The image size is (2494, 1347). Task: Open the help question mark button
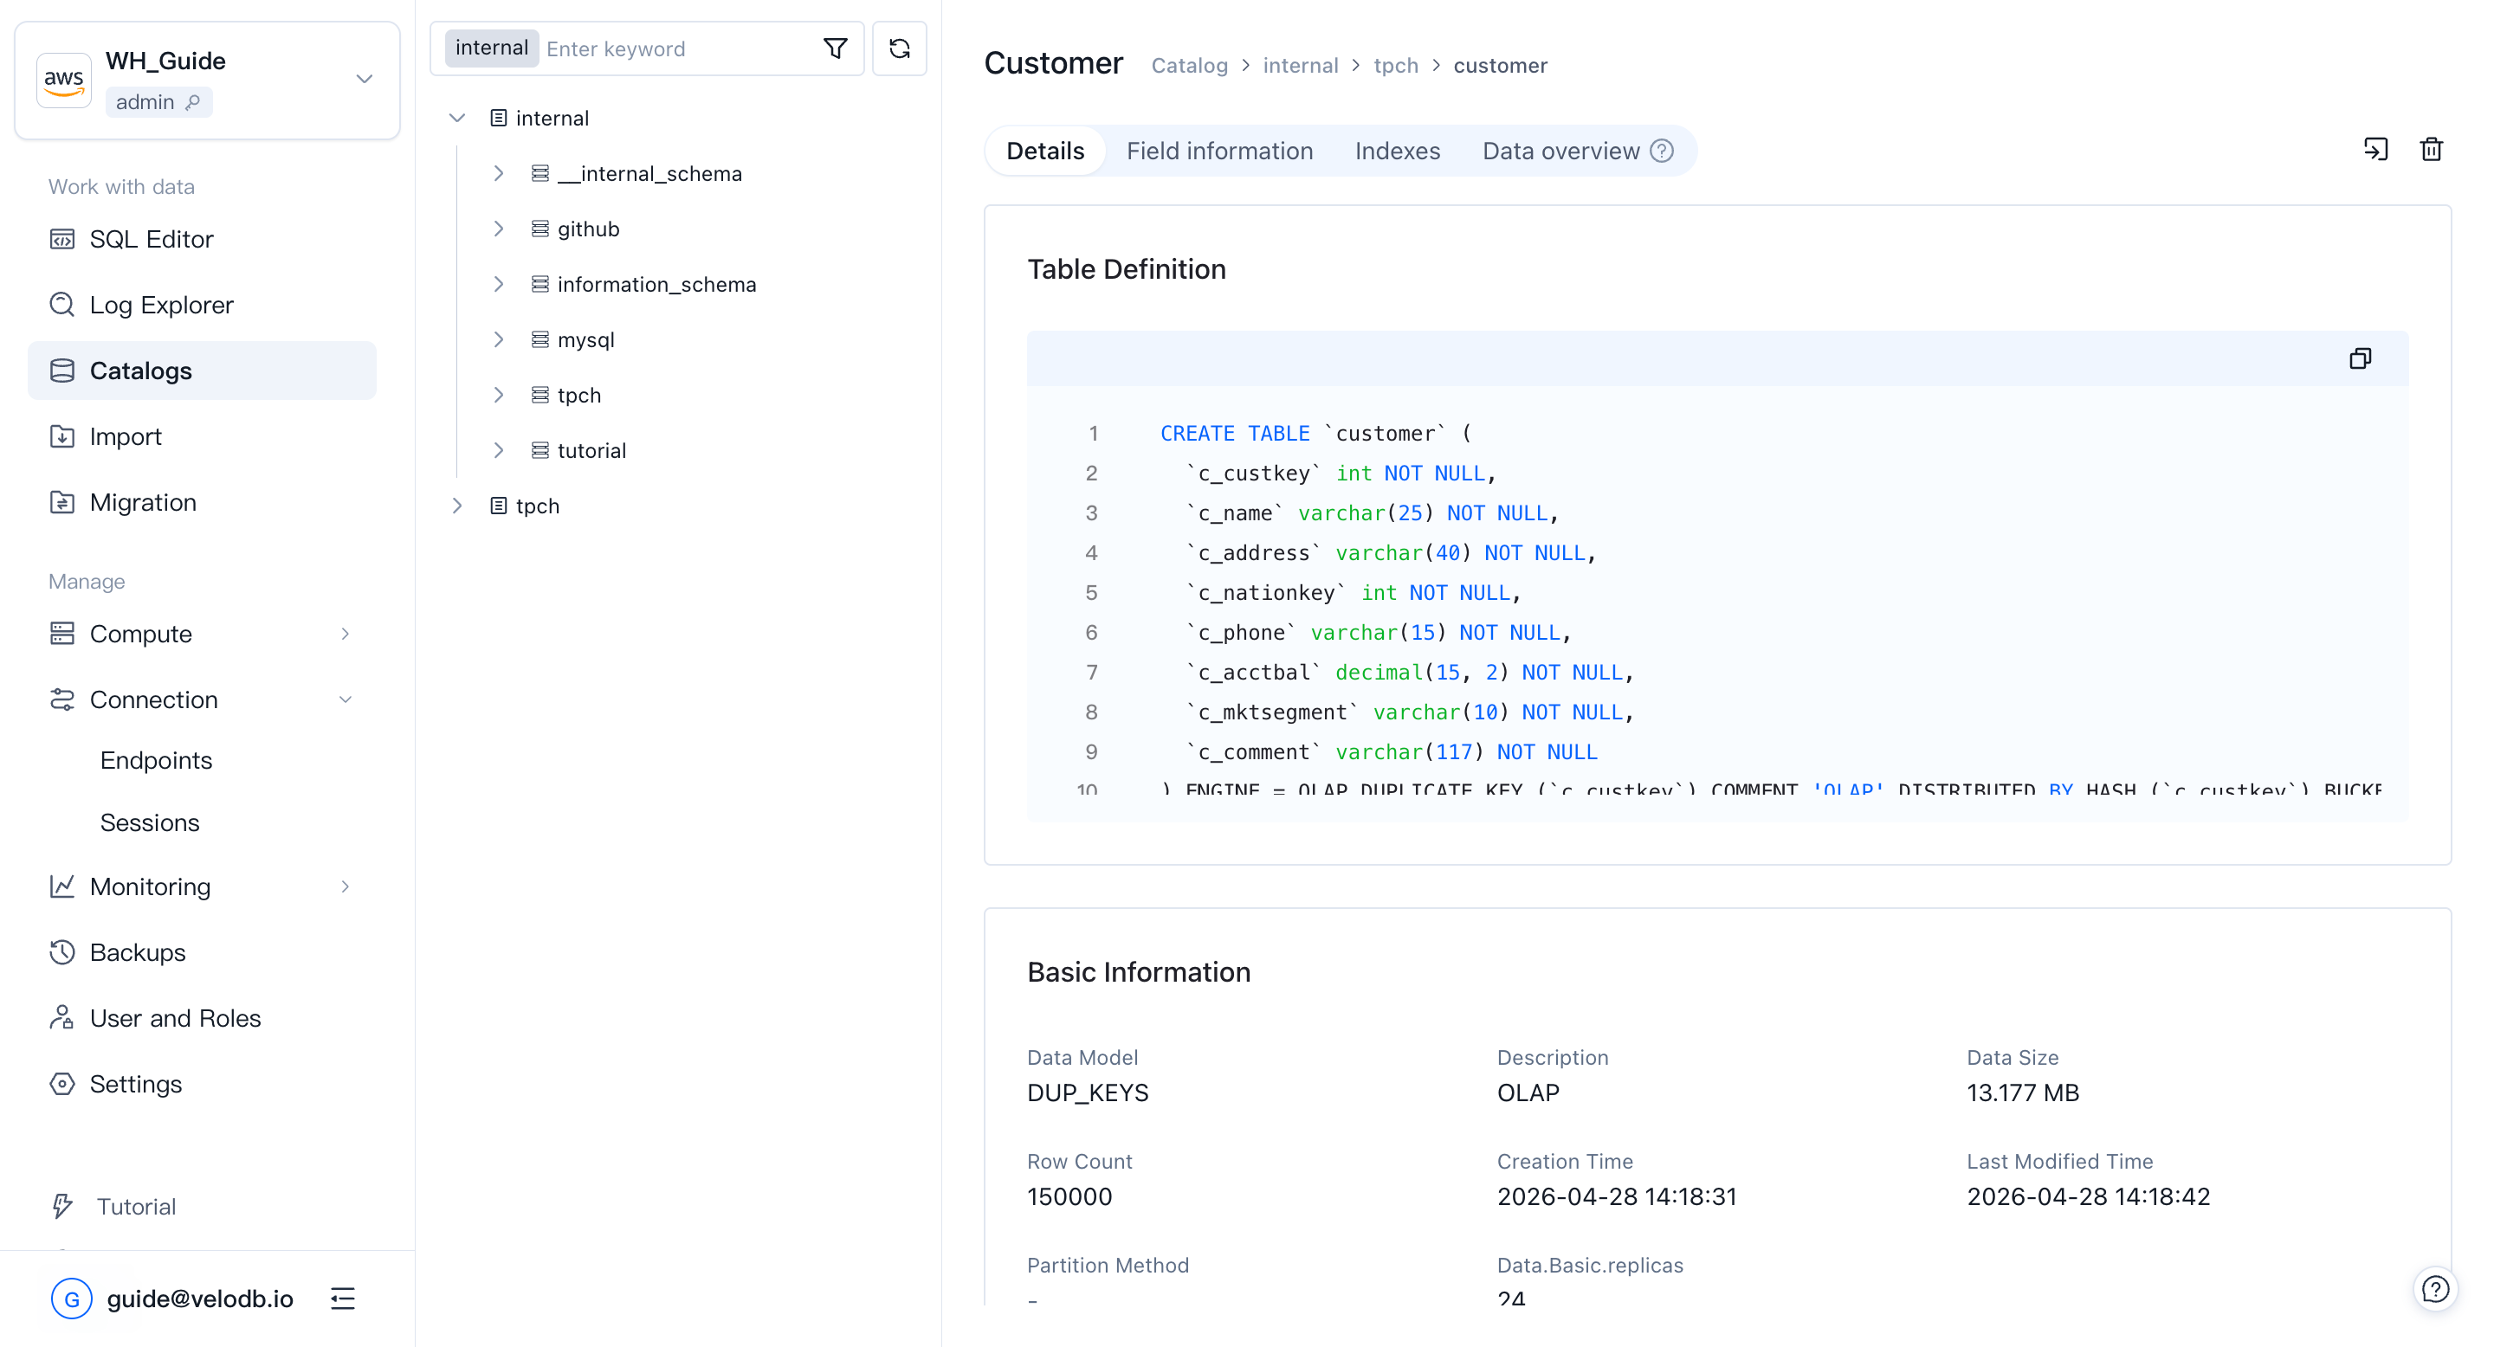[x=2436, y=1289]
